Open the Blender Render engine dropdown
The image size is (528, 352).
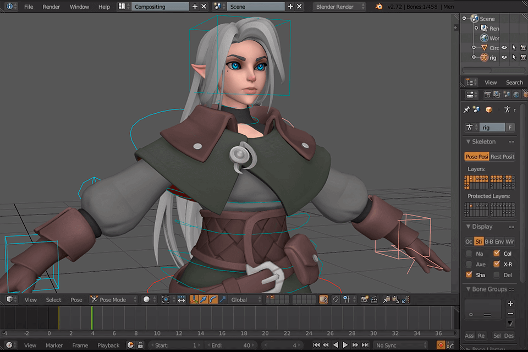tap(337, 7)
